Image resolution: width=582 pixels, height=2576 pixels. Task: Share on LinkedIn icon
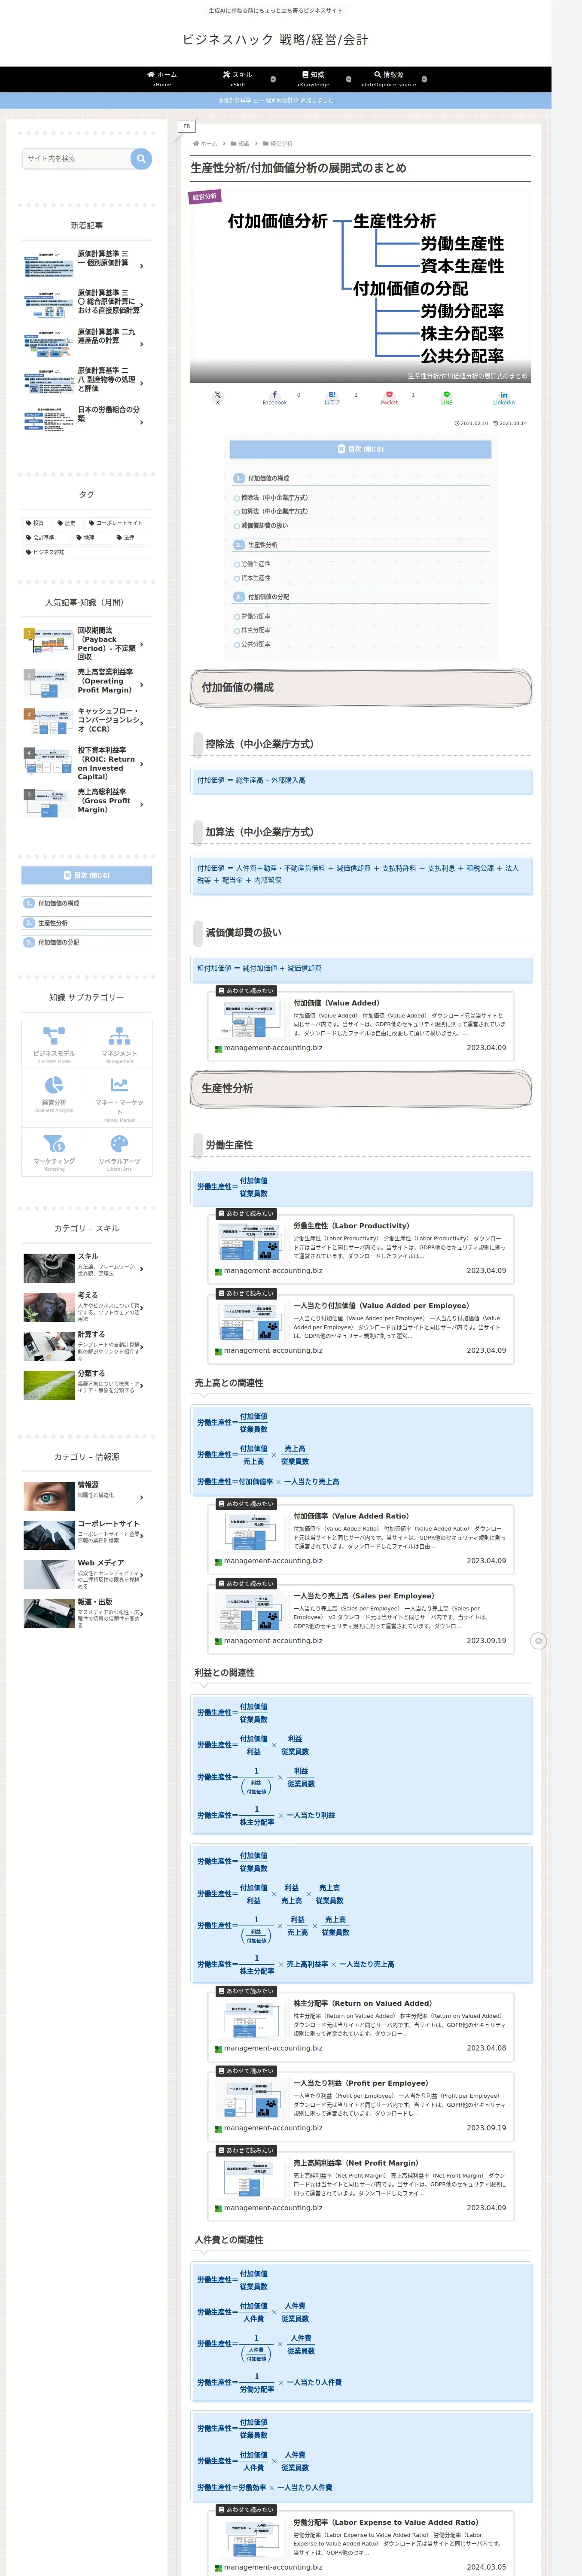click(x=504, y=397)
